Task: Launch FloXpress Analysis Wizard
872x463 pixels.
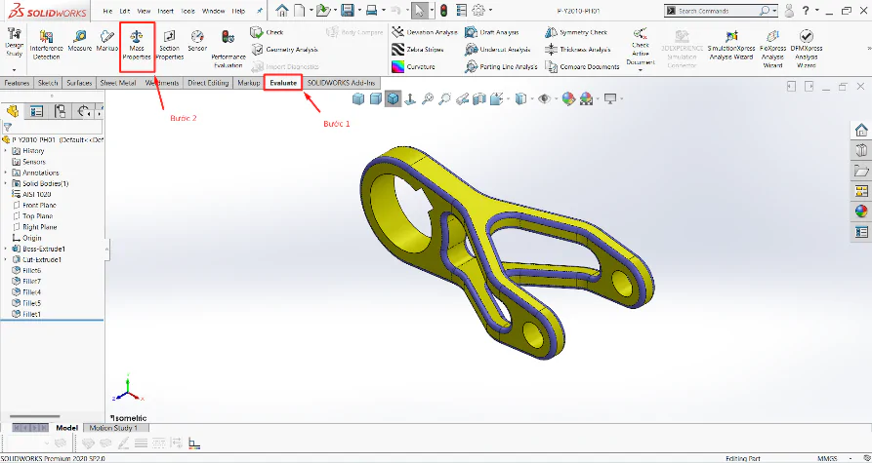Action: click(x=772, y=50)
